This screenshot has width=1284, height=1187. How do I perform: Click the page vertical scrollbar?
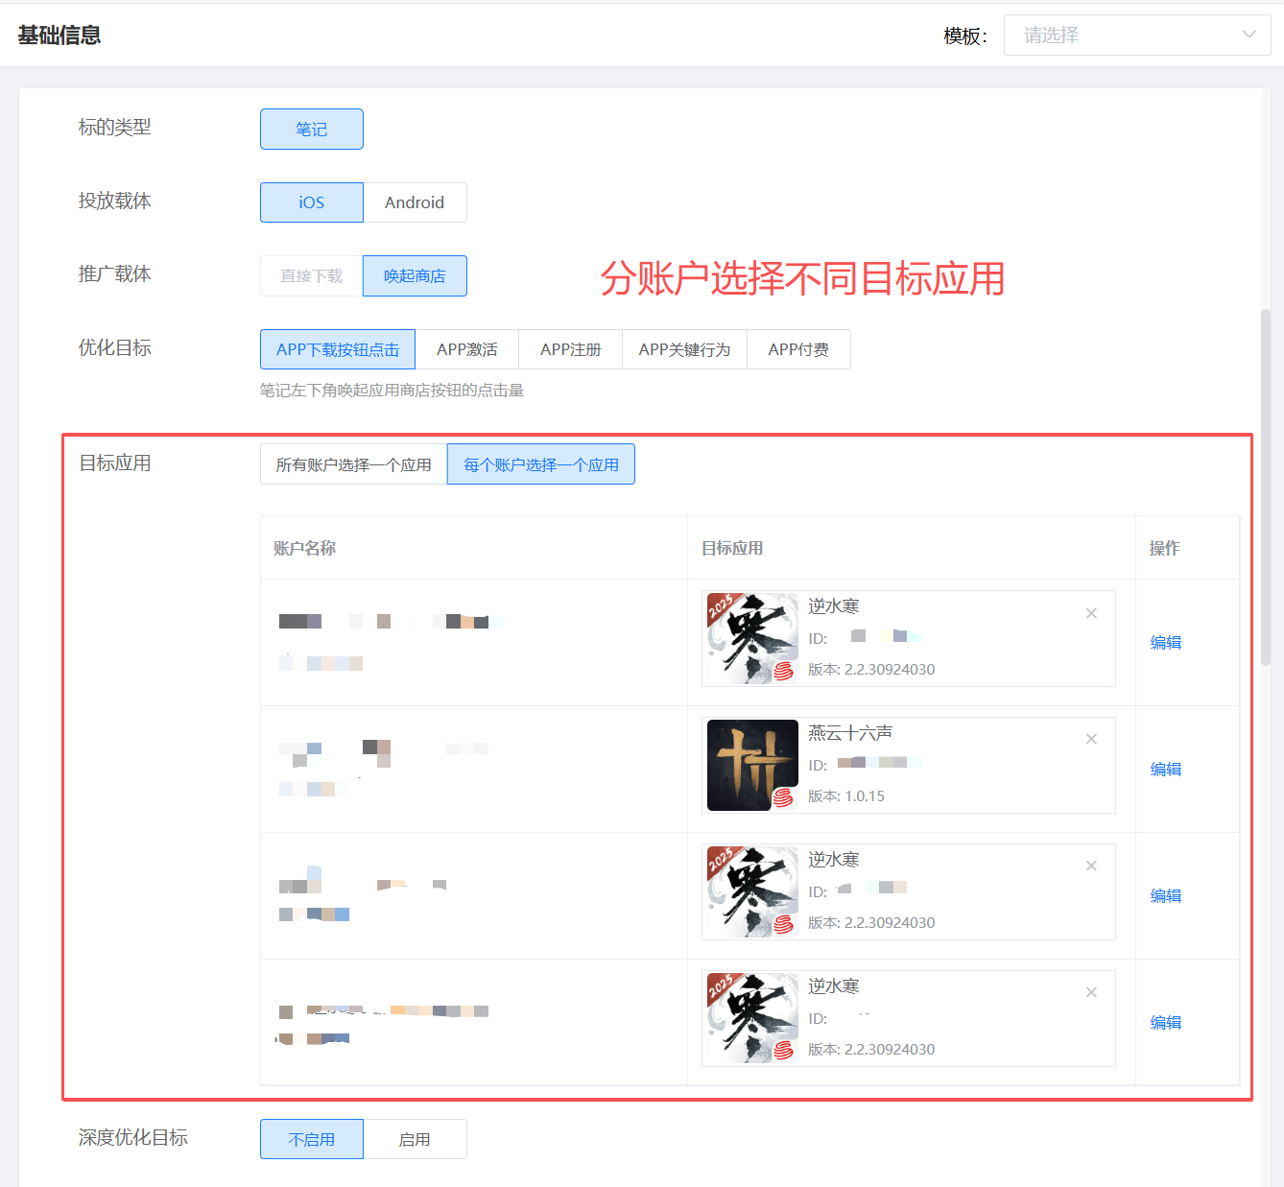tap(1266, 487)
